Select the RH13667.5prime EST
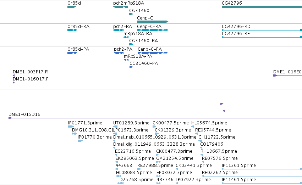The height and width of the screenshot is (185, 302). click(202, 155)
